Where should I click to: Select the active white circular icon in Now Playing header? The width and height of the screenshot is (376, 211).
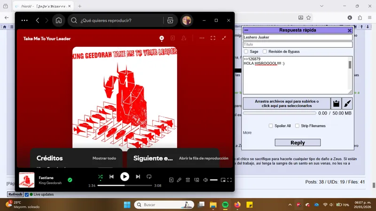click(162, 38)
